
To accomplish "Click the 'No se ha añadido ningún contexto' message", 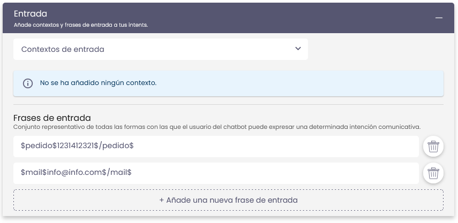I will [98, 83].
